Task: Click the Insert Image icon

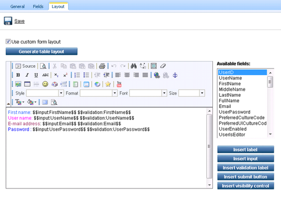Action: [x=18, y=84]
